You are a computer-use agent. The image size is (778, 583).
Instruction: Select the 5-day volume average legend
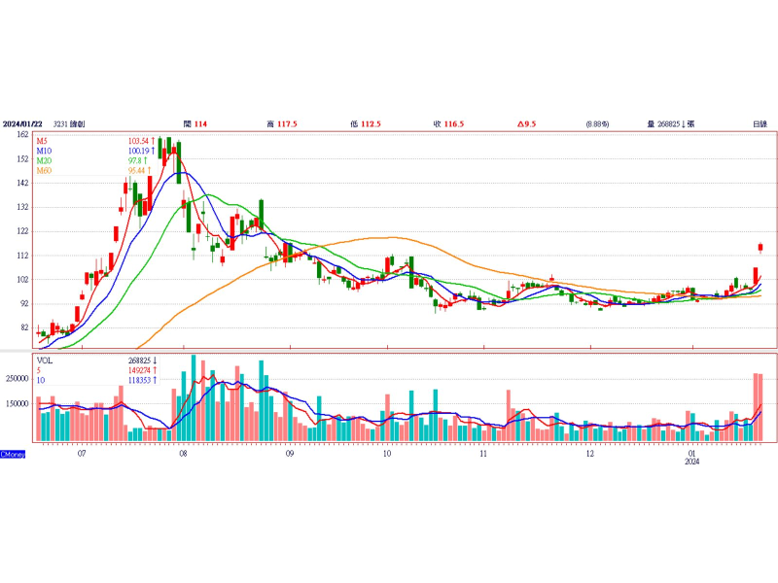40,369
